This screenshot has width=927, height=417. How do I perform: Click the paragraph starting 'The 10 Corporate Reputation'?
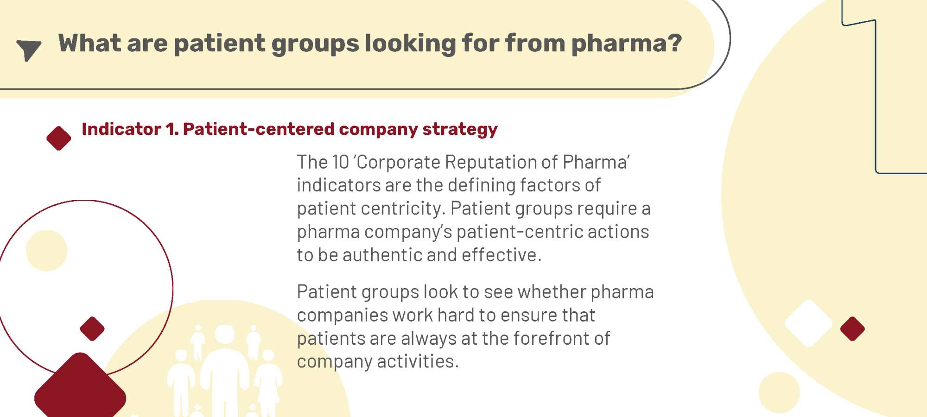coord(473,208)
